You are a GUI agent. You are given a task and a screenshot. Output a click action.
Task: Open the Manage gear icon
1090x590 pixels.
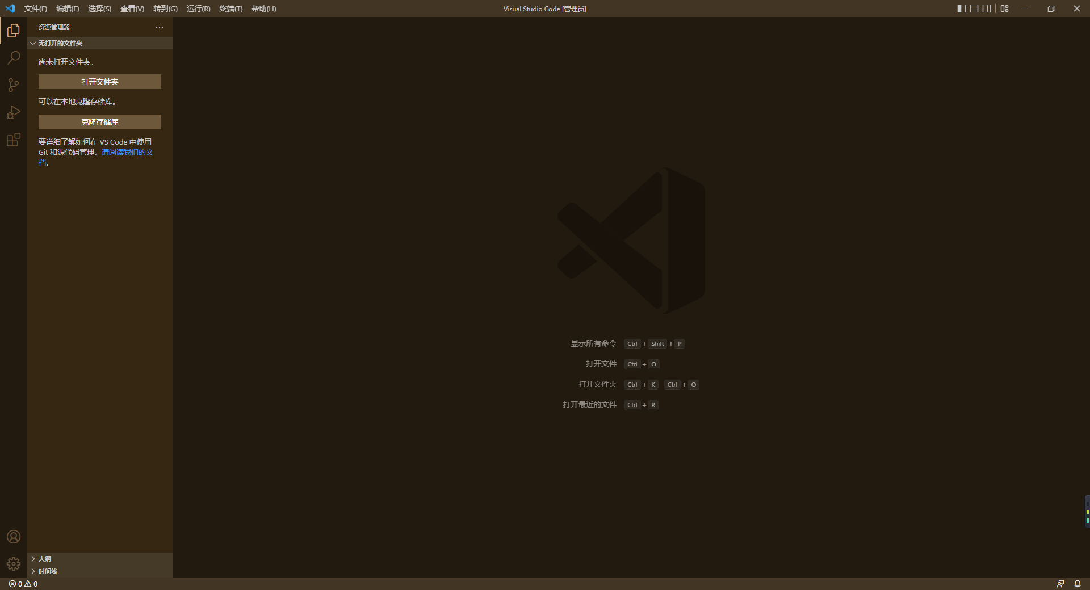(x=14, y=564)
